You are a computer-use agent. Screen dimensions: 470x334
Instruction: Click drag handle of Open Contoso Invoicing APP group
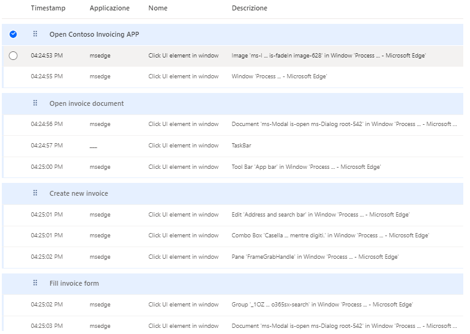(35, 34)
